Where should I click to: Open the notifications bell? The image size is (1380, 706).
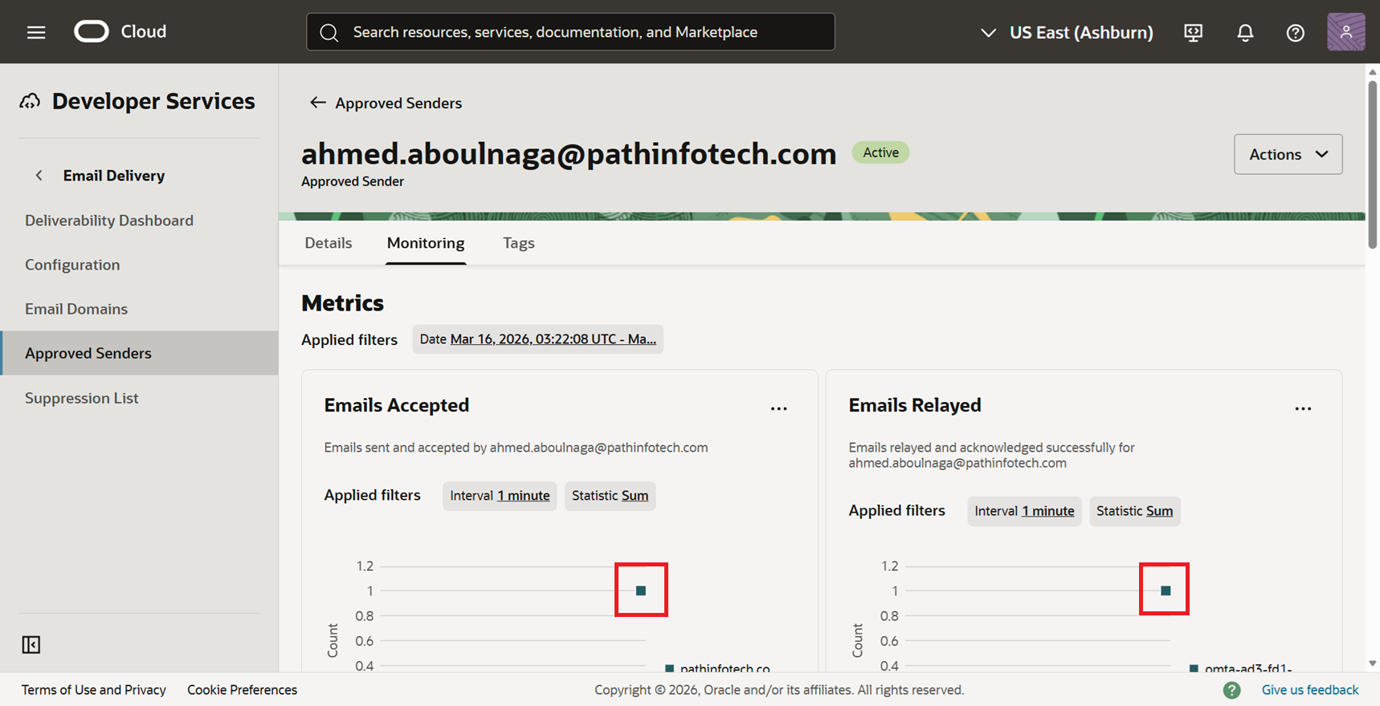pos(1244,32)
